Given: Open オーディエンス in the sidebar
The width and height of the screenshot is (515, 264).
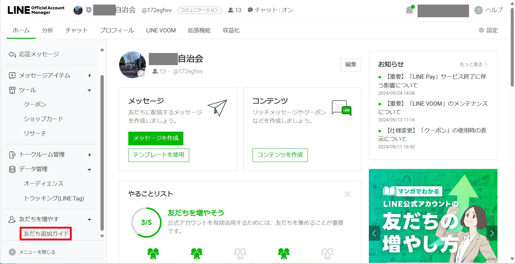Looking at the screenshot, I should pyautogui.click(x=44, y=184).
